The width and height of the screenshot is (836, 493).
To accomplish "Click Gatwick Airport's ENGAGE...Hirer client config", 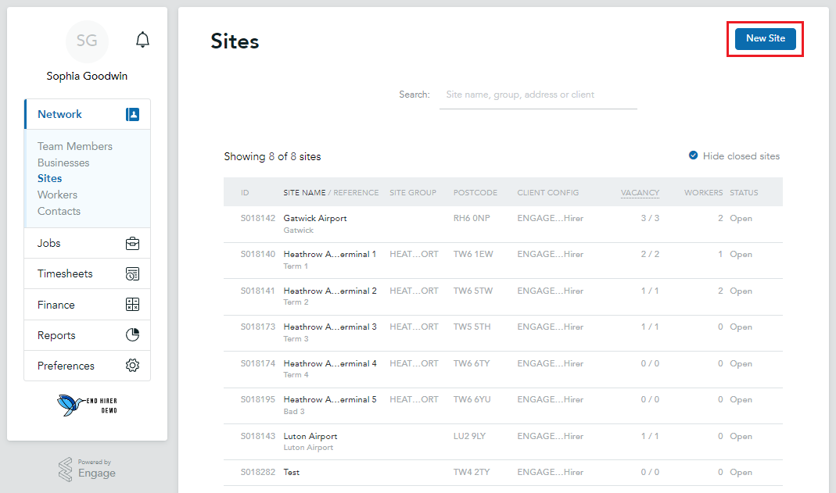I will [x=551, y=218].
